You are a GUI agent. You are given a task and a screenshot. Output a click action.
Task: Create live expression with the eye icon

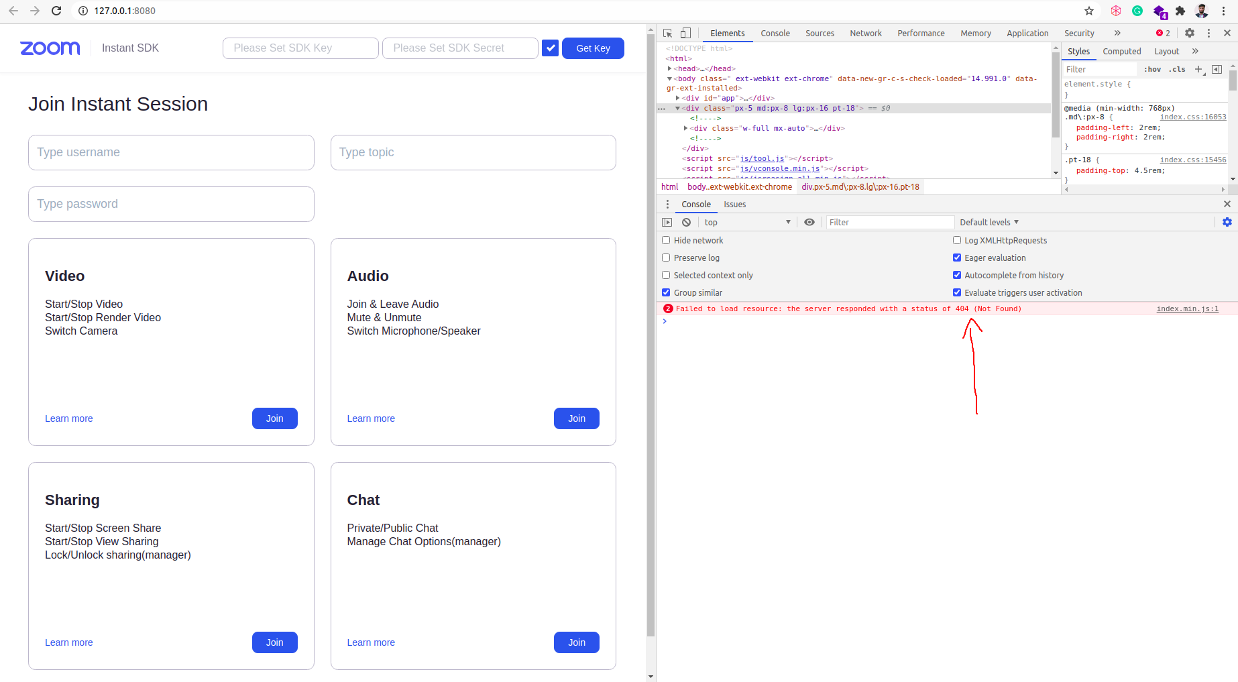point(809,222)
